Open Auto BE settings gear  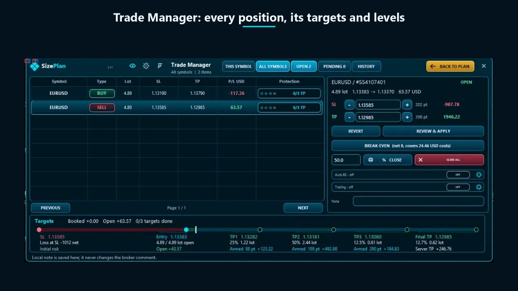479,175
